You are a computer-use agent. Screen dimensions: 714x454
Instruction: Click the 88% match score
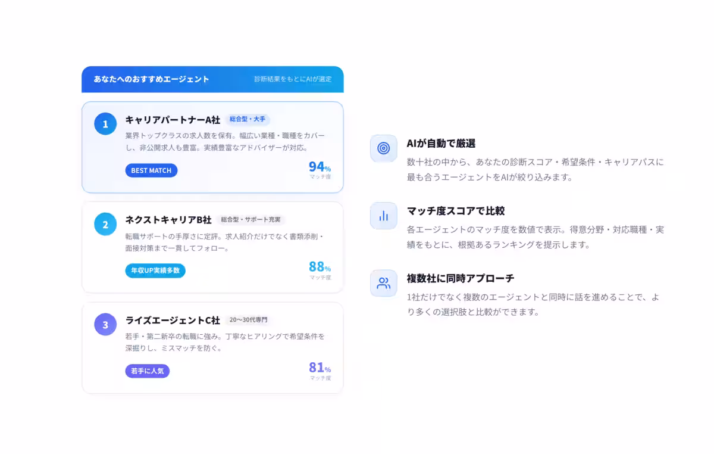[320, 268]
